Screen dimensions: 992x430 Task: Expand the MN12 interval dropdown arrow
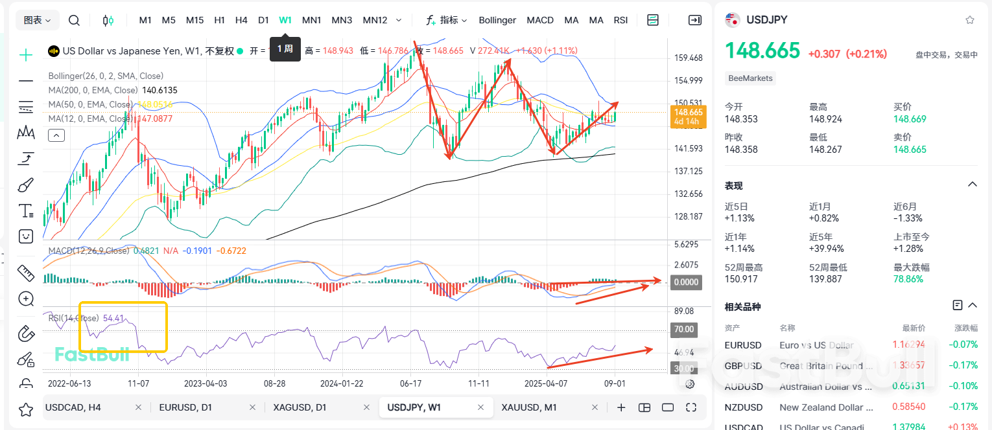pos(398,20)
